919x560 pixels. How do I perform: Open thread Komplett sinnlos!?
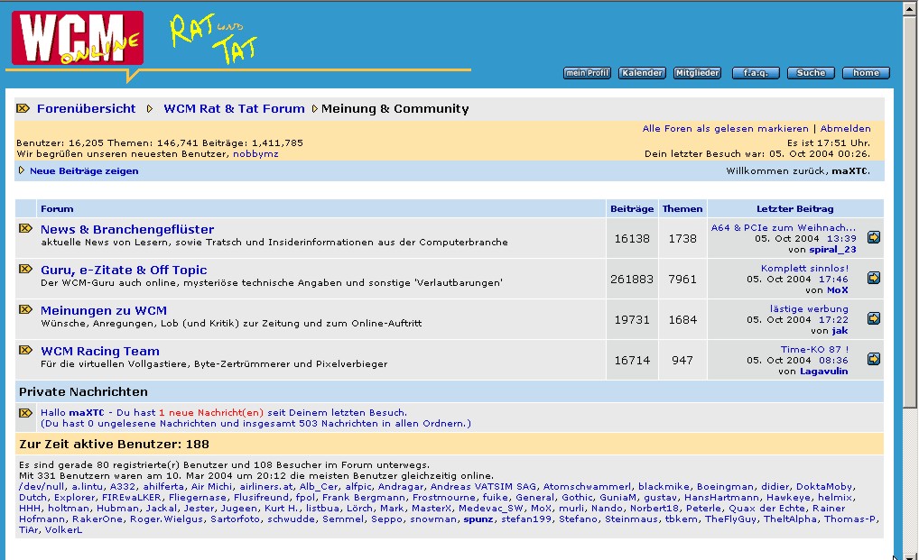(804, 268)
